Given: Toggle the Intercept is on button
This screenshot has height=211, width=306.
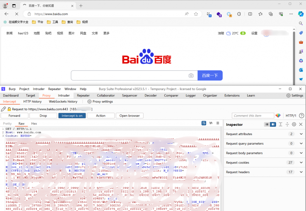Looking at the screenshot, I should pyautogui.click(x=72, y=116).
